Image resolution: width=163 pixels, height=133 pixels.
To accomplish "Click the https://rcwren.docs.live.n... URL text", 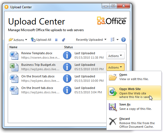I will pos(40,58).
